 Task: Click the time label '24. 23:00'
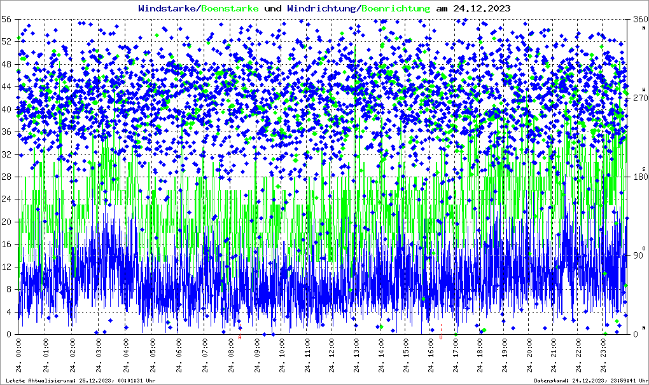click(604, 355)
